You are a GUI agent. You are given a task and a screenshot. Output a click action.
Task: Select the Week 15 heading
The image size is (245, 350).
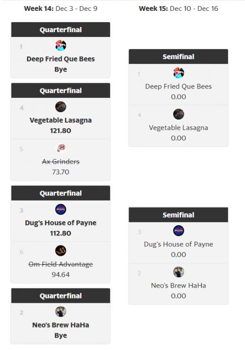178,9
